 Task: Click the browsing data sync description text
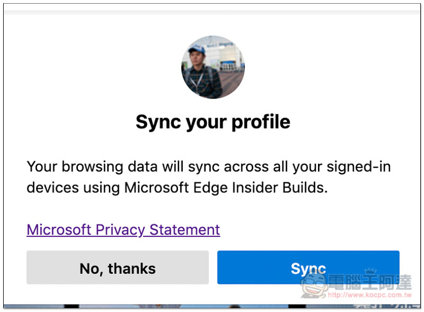point(208,177)
